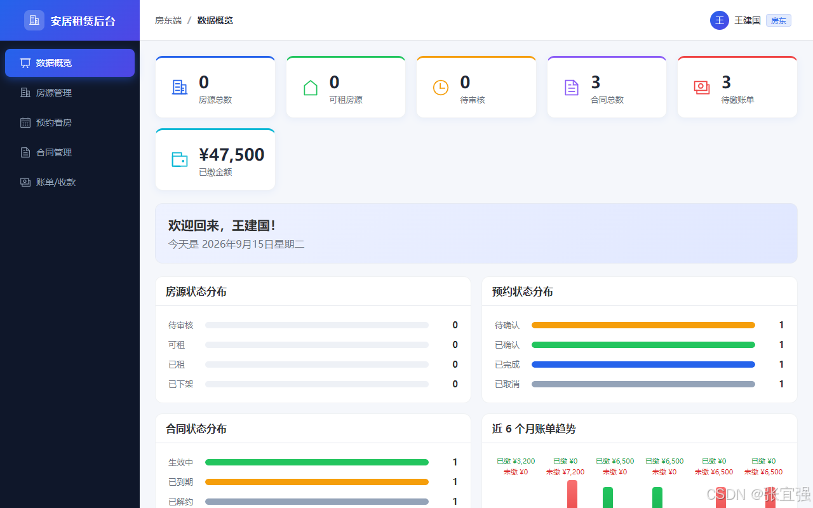
Task: Click the date text 今天是 2026年9月15日星期二
Action: pos(236,244)
